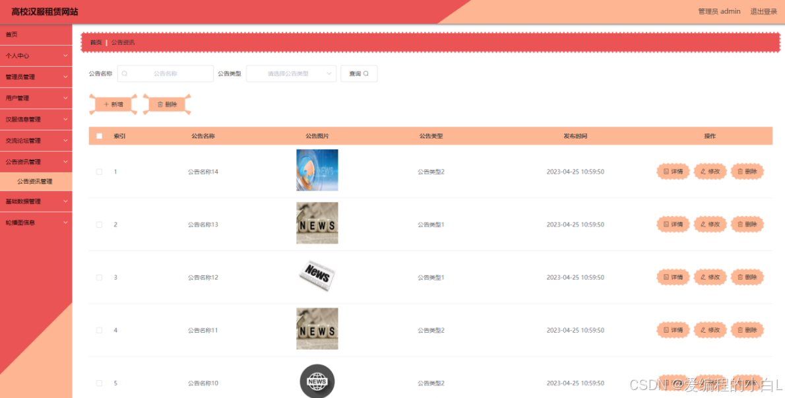Screen dimensions: 785x398
Task: Expand 个人中心 in sidebar
Action: (36, 55)
